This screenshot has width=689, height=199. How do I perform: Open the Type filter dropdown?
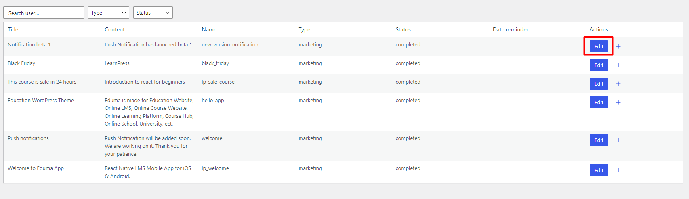click(109, 13)
